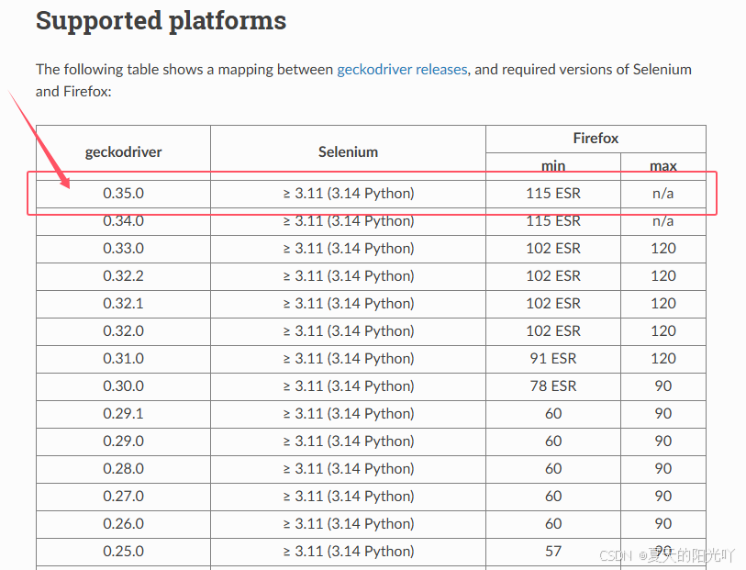746x570 pixels.
Task: Click the 115 ESR cell in 0.35.0 row
Action: [x=553, y=193]
